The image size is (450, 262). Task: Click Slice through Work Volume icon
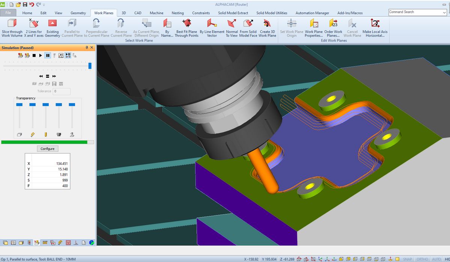12,24
